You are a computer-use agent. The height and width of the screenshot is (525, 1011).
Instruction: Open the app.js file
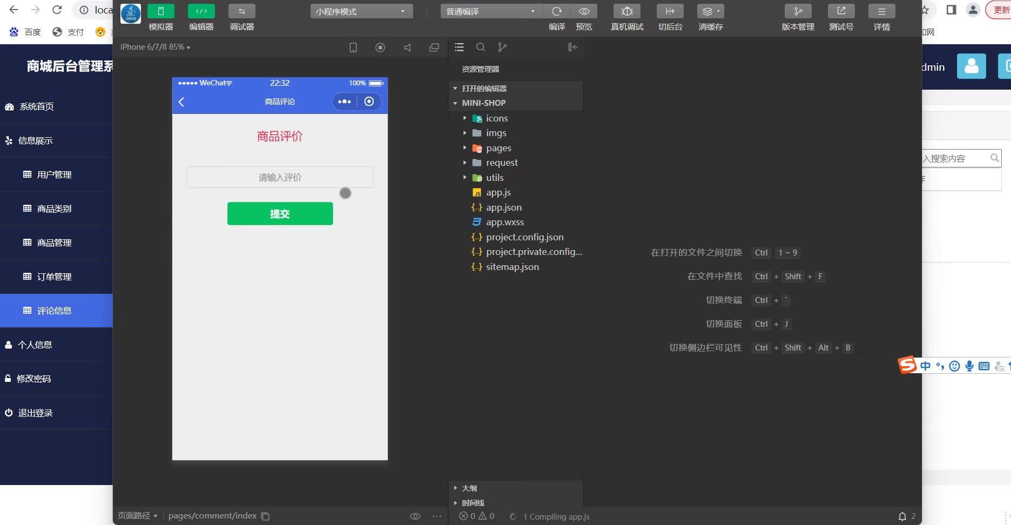[x=516, y=192]
